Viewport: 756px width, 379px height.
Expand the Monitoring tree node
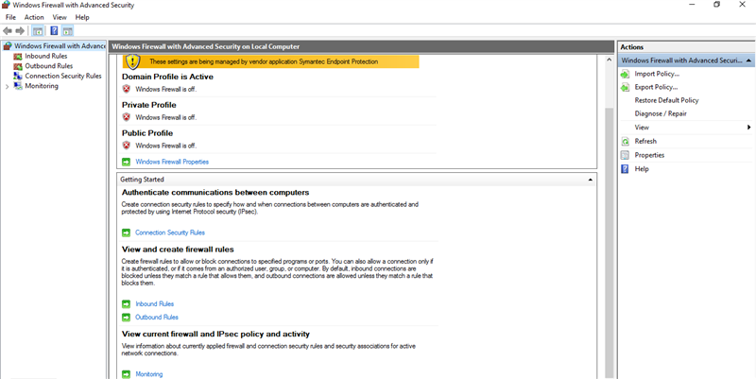pos(7,86)
